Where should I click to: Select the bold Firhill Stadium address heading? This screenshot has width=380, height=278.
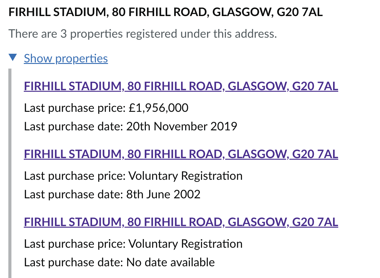pyautogui.click(x=166, y=12)
